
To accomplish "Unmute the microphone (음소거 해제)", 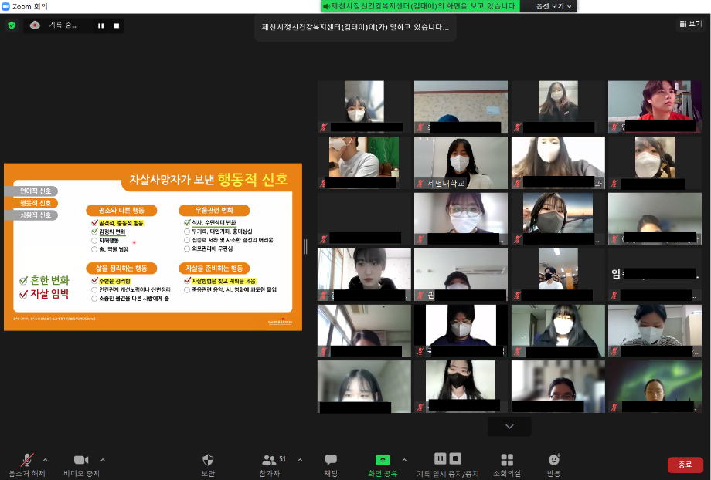I will (x=26, y=460).
